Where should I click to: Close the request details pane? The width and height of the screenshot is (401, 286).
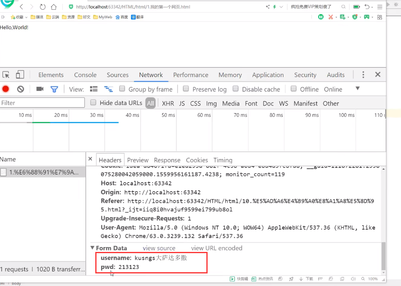pyautogui.click(x=90, y=159)
